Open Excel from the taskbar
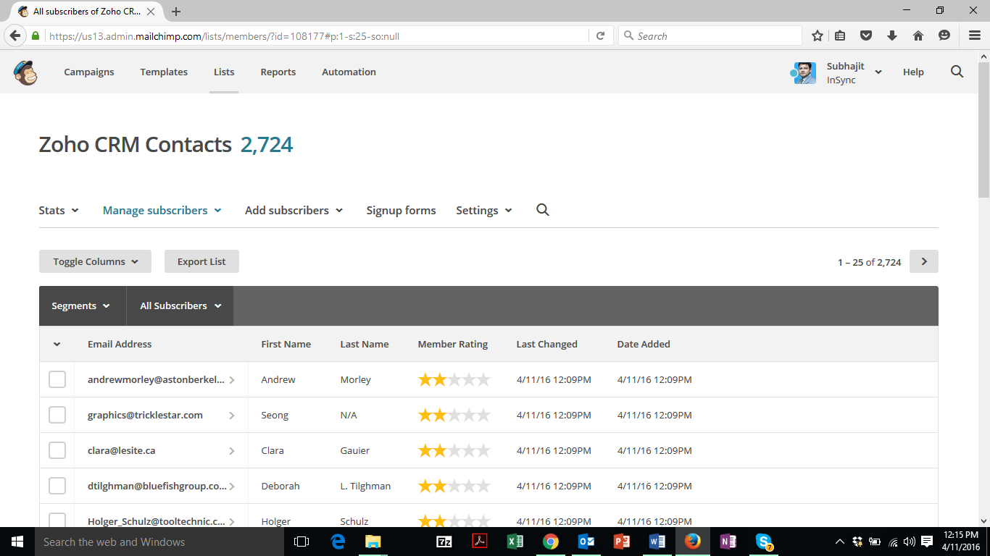 click(515, 542)
